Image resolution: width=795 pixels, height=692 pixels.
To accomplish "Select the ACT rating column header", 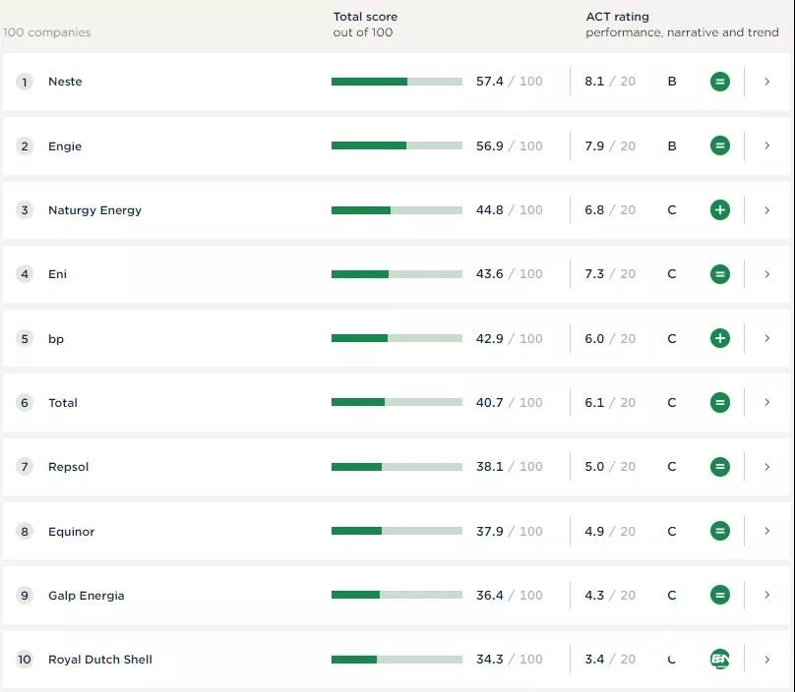I will (x=617, y=17).
